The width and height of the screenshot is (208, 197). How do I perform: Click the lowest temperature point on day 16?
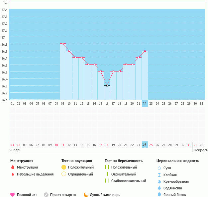107,85
